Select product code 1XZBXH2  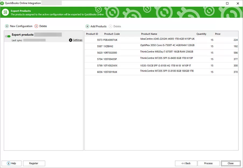[108, 46]
